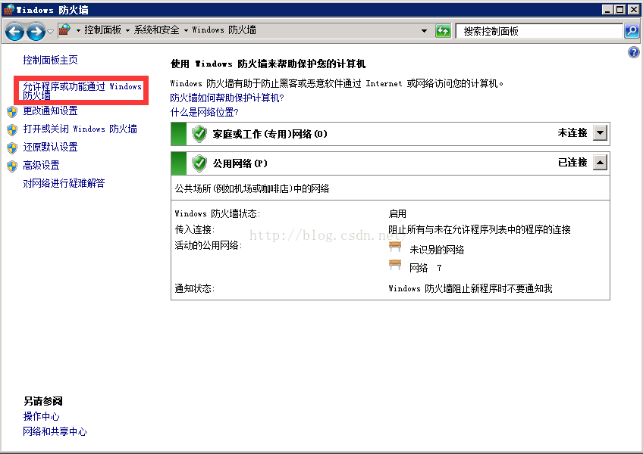The image size is (643, 454).
Task: Open the recent pages dropdown arrow
Action: pos(51,32)
